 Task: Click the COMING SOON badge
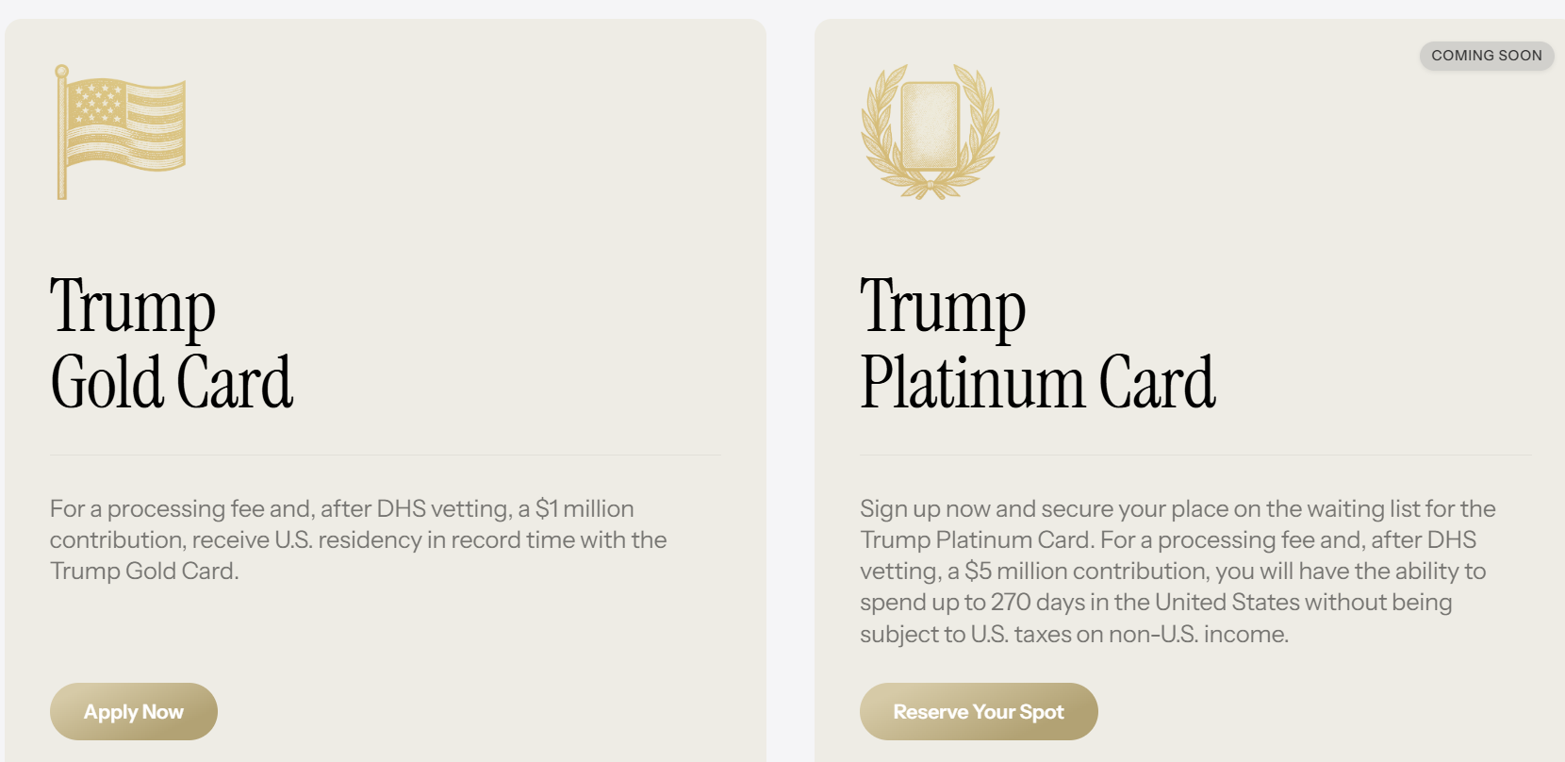tap(1486, 56)
